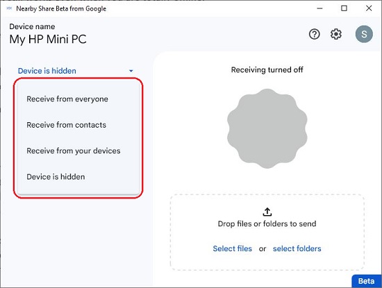Click the 'Device is hidden' dropdown header
Viewport: 382px width, 288px height.
click(x=76, y=71)
